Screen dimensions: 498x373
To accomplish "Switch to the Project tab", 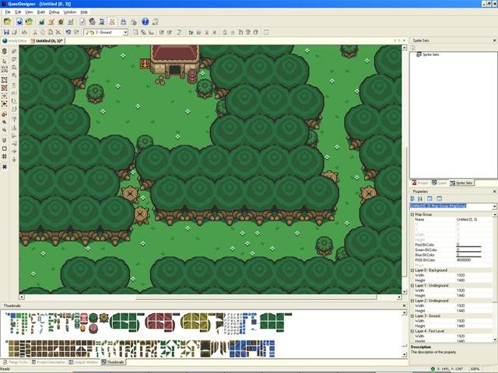I will (x=421, y=183).
